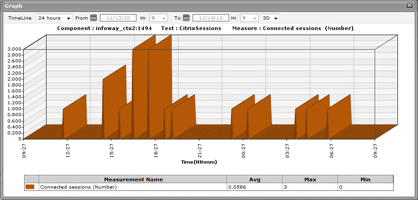The image size is (418, 200).
Task: Click the average value 0.0586
Action: pos(255,187)
